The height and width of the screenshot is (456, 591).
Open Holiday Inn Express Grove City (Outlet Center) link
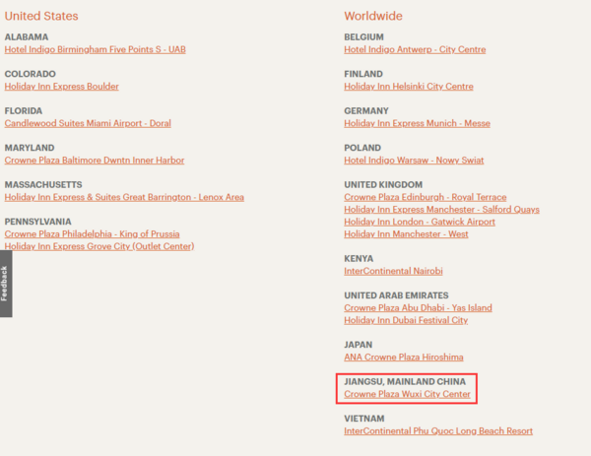coord(99,246)
